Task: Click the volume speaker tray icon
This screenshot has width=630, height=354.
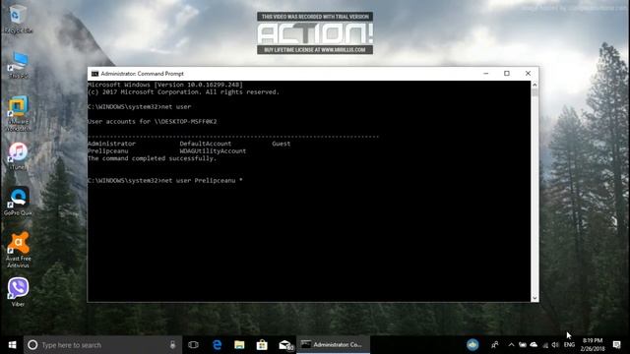Action: 555,345
